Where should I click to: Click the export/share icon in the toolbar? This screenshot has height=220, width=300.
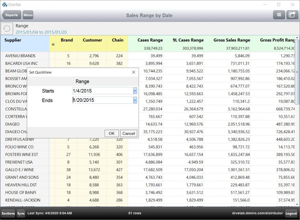tap(292, 14)
